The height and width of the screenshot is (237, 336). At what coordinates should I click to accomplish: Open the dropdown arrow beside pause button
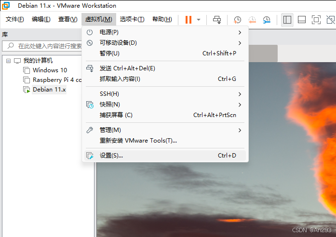click(199, 20)
